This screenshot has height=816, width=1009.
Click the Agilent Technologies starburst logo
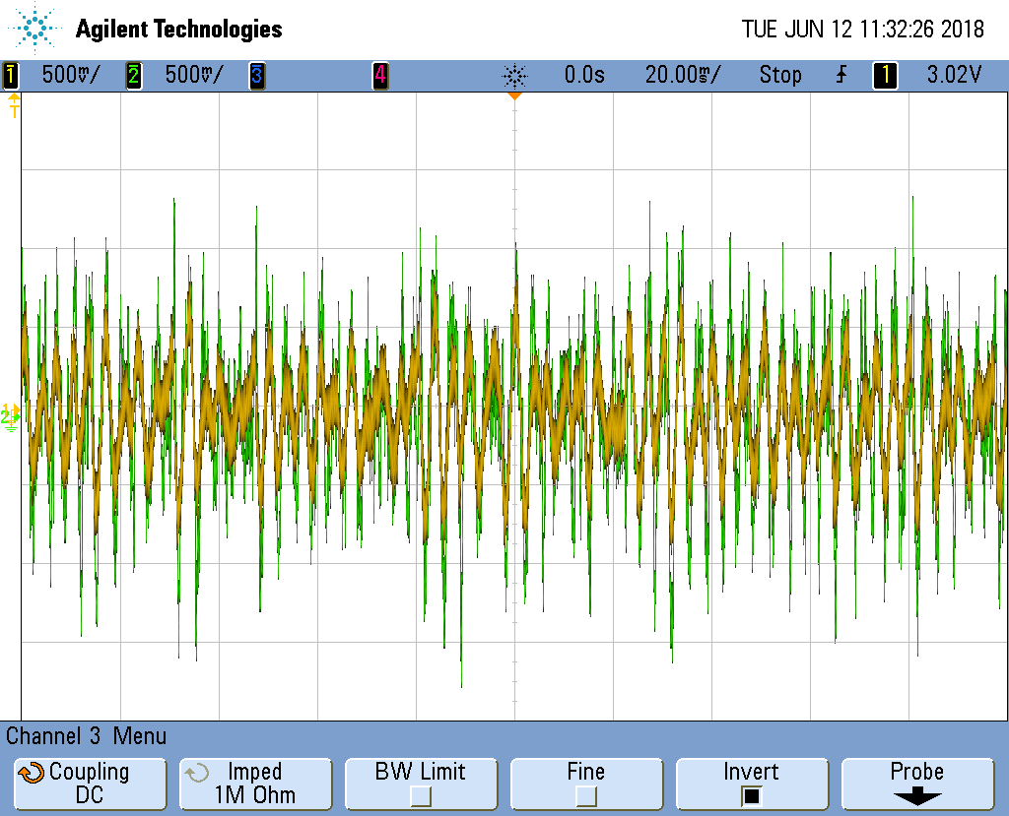click(35, 28)
